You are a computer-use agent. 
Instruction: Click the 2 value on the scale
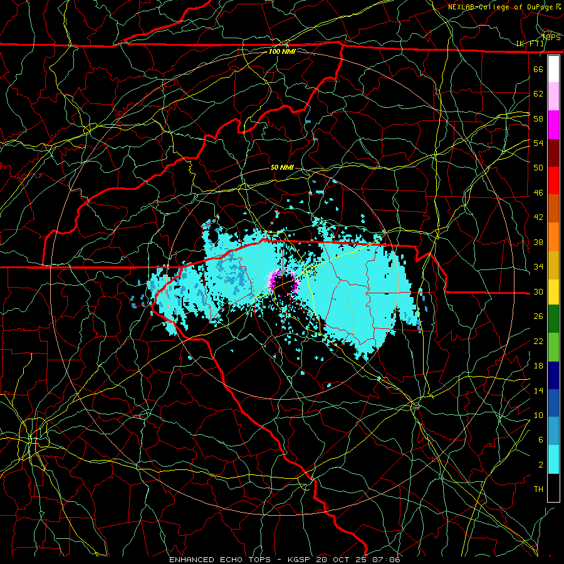coord(540,465)
